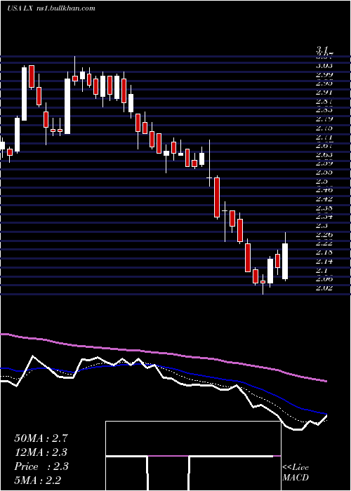
Task: Select the 2.1 price axis label
Action: click(322, 270)
